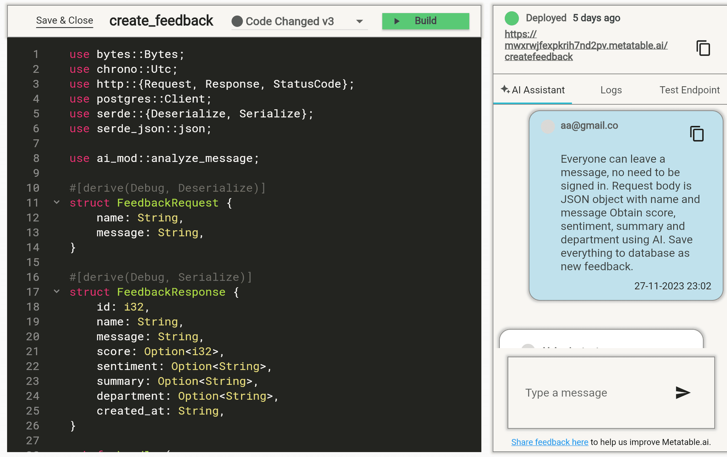Copy the deployment URL using the copy icon

point(704,48)
